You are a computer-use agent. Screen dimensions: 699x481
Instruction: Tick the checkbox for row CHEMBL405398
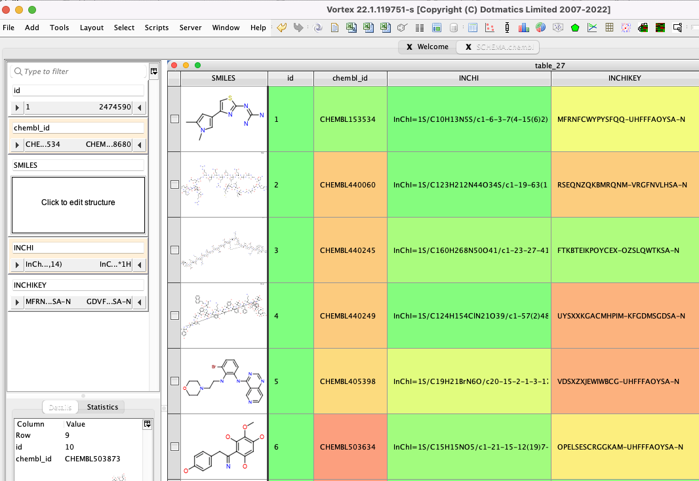click(174, 381)
